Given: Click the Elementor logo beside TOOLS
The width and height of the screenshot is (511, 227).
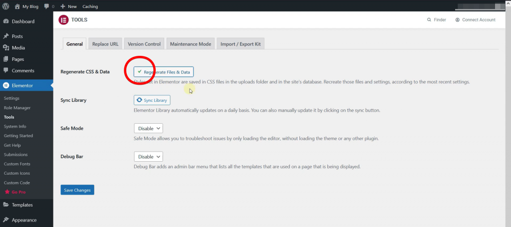Looking at the screenshot, I should tap(63, 20).
